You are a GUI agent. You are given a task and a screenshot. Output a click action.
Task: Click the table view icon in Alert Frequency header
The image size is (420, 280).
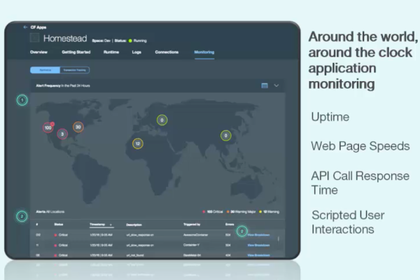[x=265, y=85]
